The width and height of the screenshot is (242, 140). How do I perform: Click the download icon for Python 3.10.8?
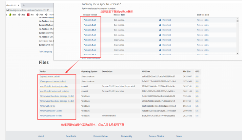point(160,30)
